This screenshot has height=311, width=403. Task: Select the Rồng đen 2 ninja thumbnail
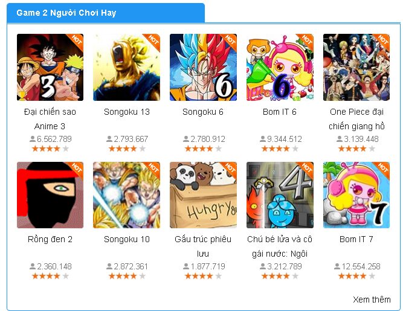pos(50,195)
